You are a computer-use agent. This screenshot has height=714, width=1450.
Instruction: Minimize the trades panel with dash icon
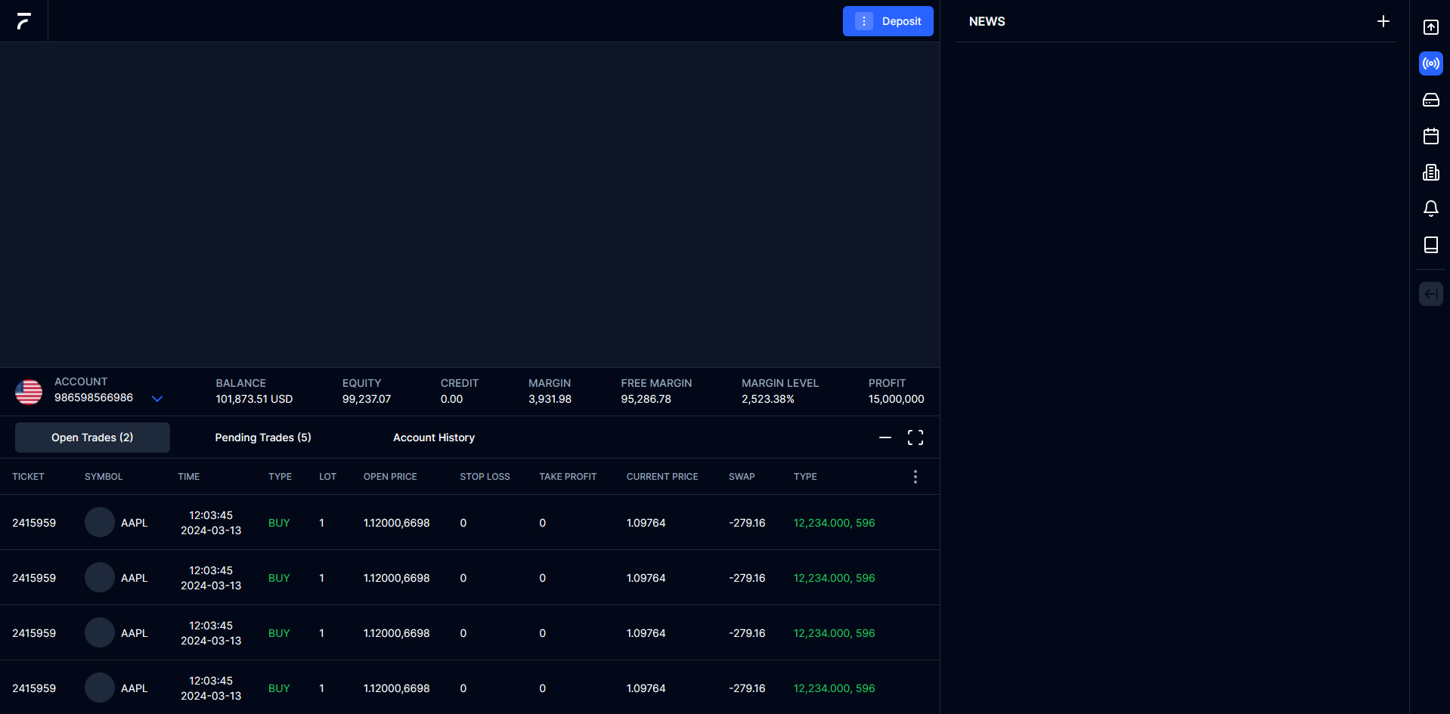tap(885, 437)
